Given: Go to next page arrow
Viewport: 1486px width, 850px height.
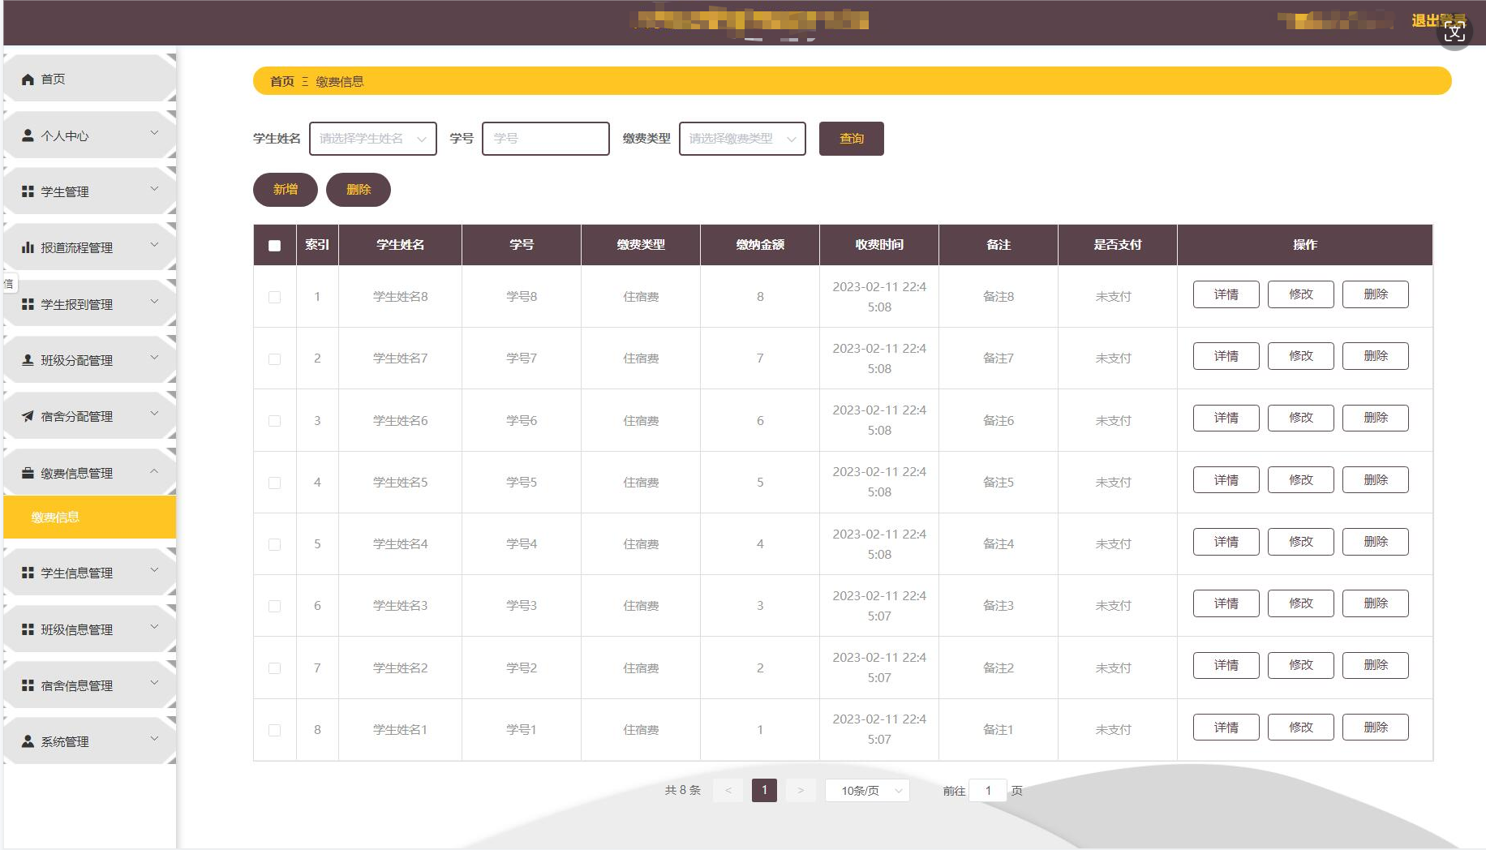Looking at the screenshot, I should click(801, 791).
